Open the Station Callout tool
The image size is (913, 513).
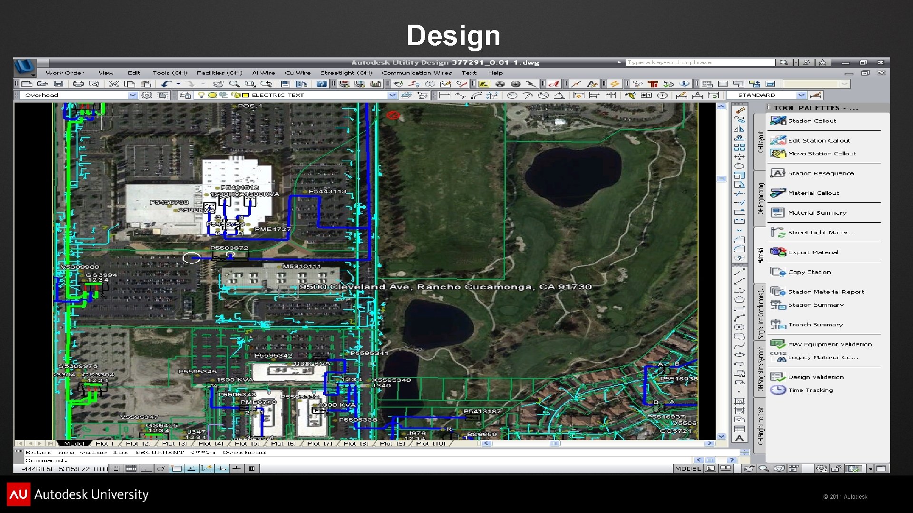(812, 121)
